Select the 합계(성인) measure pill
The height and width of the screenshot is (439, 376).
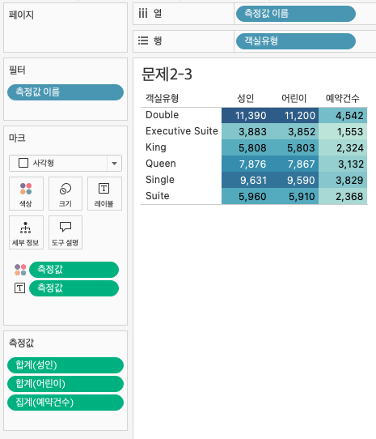coord(65,365)
